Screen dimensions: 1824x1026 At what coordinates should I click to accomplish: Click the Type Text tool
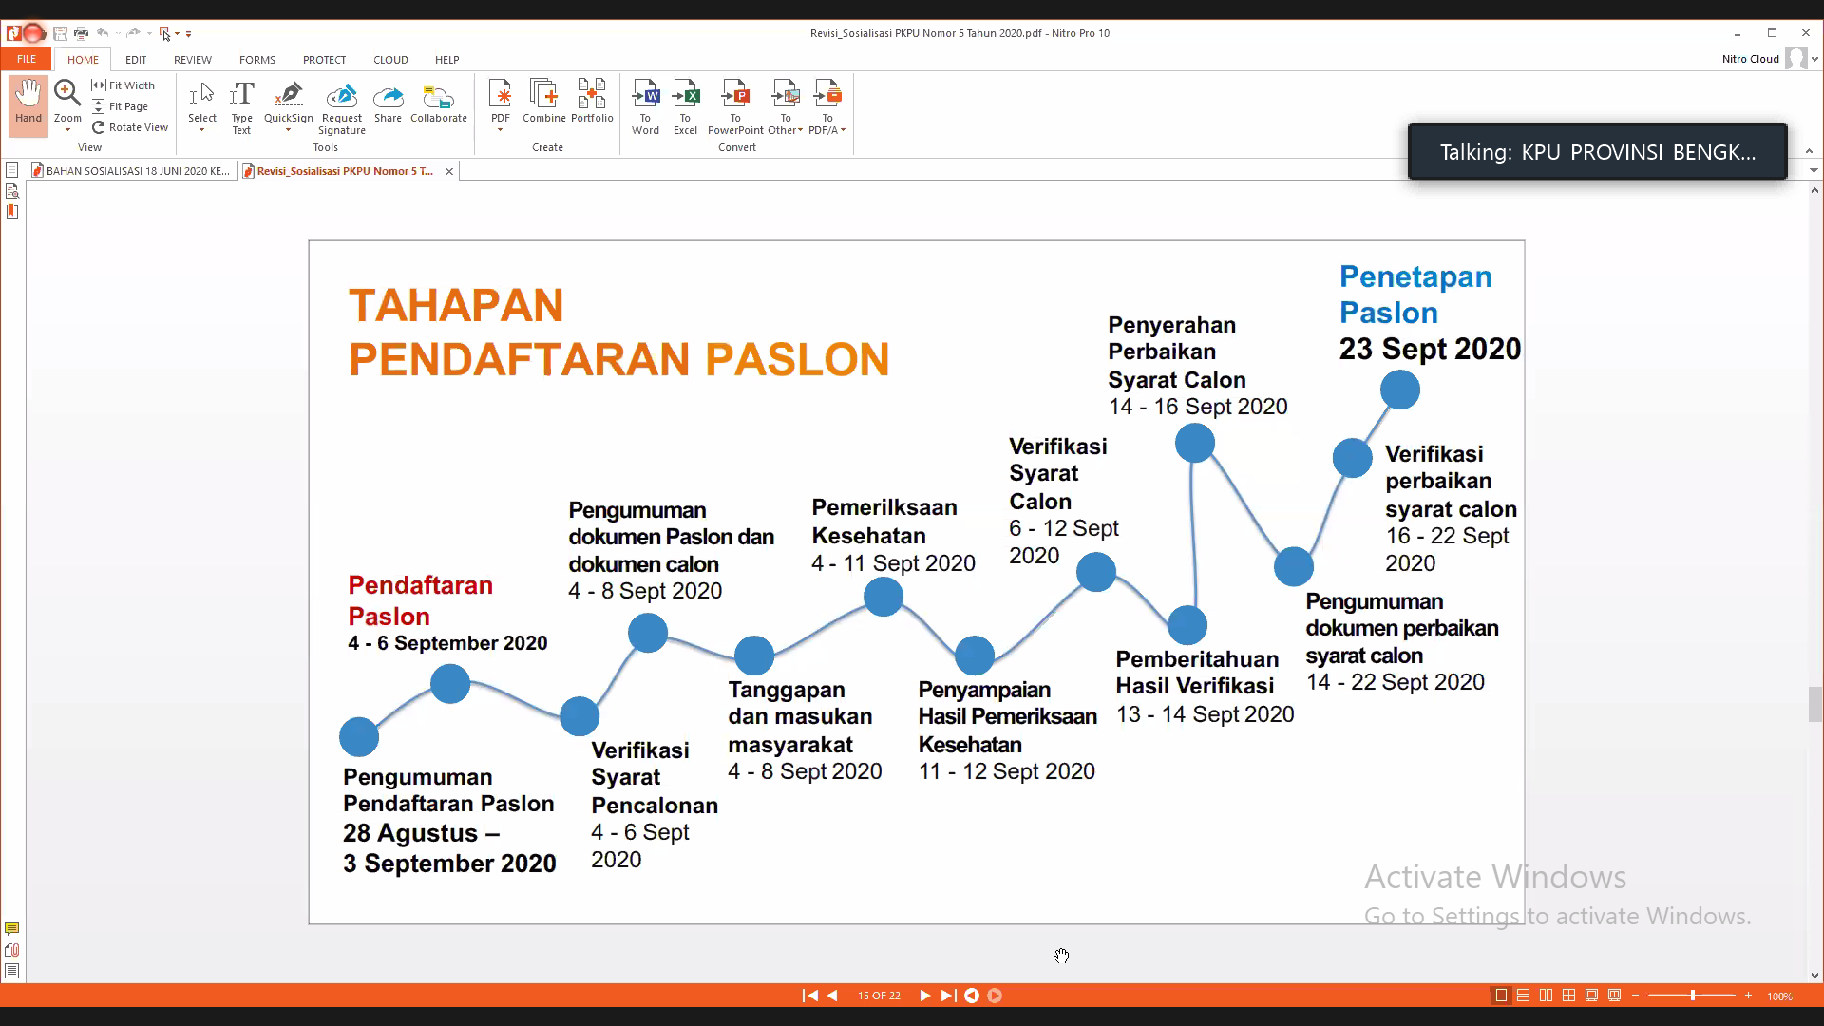241,104
